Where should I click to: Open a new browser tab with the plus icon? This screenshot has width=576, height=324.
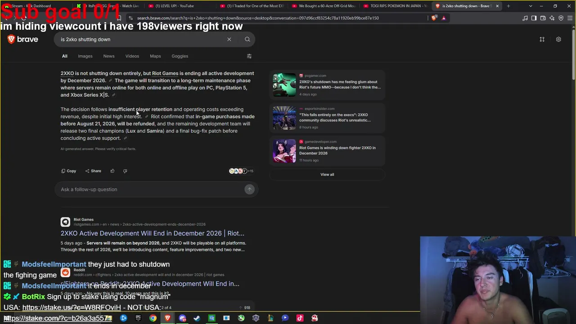coord(508,6)
